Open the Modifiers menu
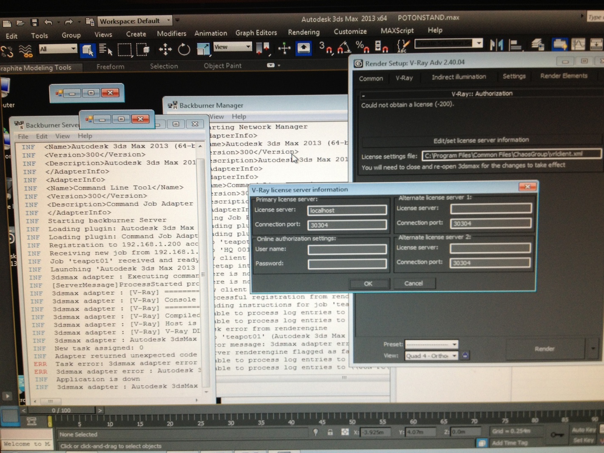 pyautogui.click(x=171, y=33)
